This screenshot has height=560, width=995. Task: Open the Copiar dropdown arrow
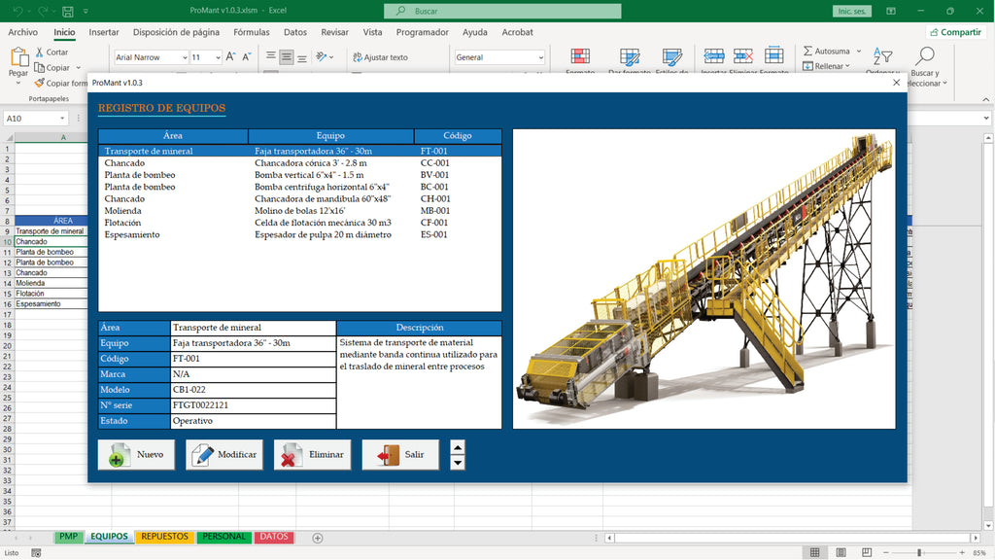79,68
